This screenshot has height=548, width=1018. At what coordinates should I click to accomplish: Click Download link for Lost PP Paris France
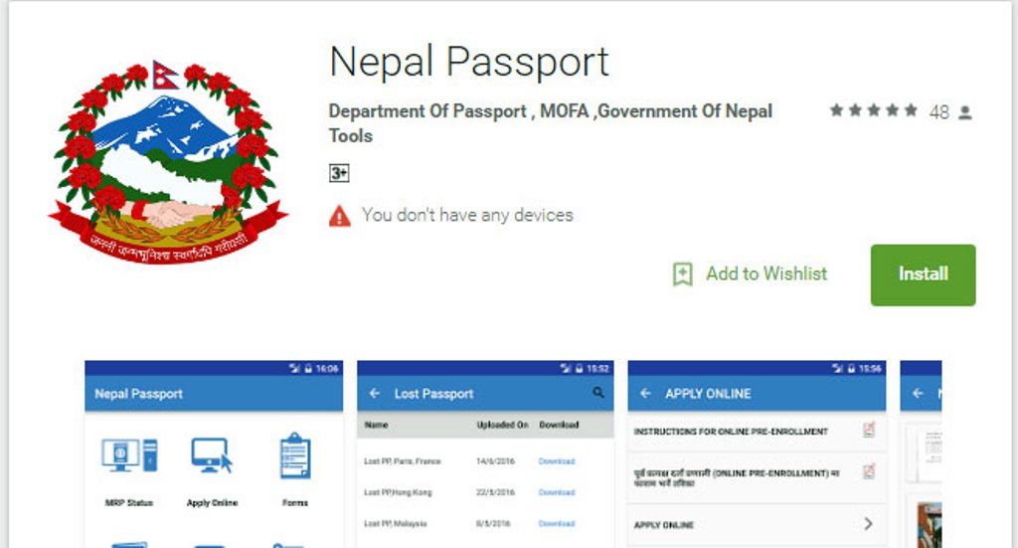pos(557,461)
